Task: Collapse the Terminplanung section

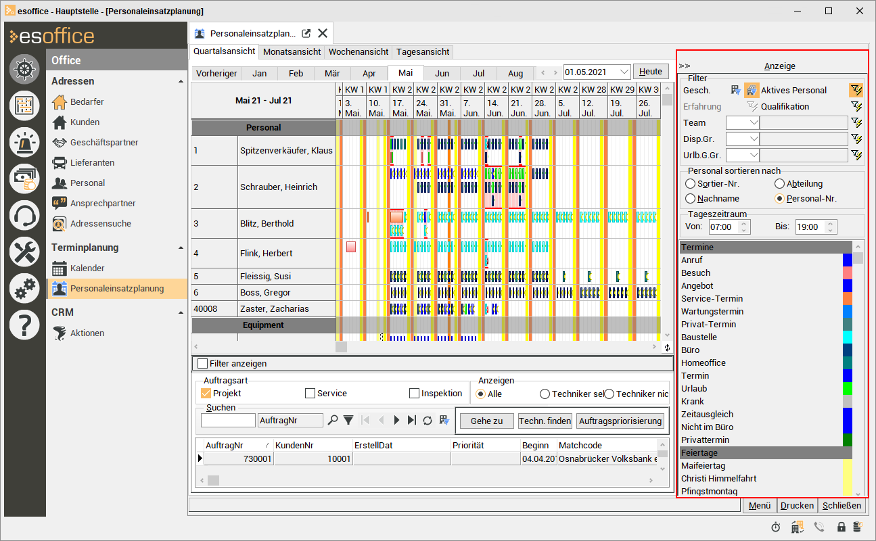Action: point(181,248)
